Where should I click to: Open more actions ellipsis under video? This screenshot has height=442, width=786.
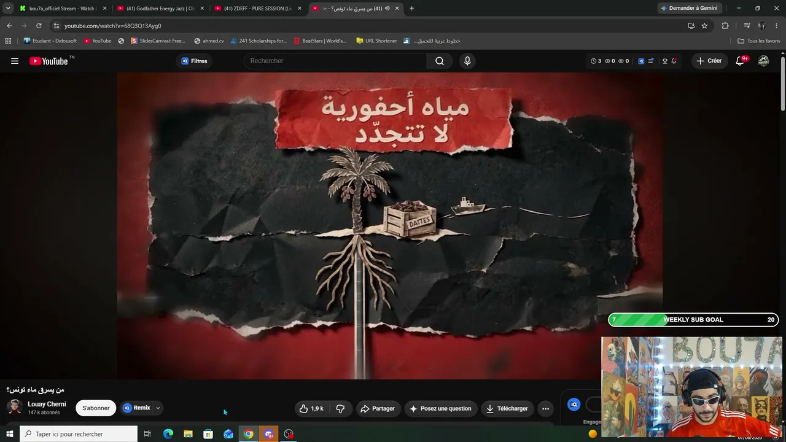tap(545, 408)
